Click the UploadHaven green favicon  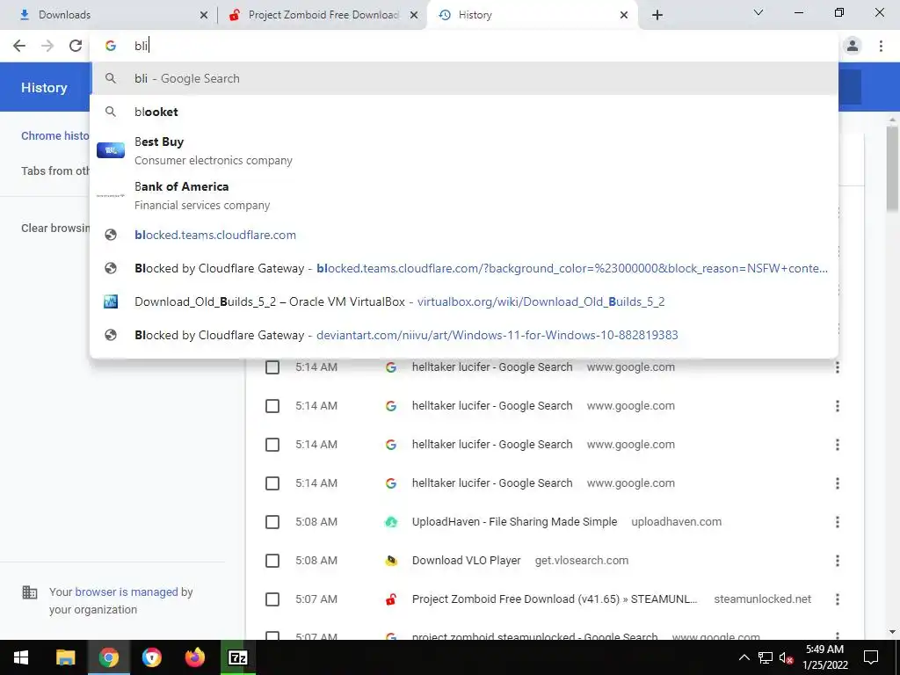391,522
